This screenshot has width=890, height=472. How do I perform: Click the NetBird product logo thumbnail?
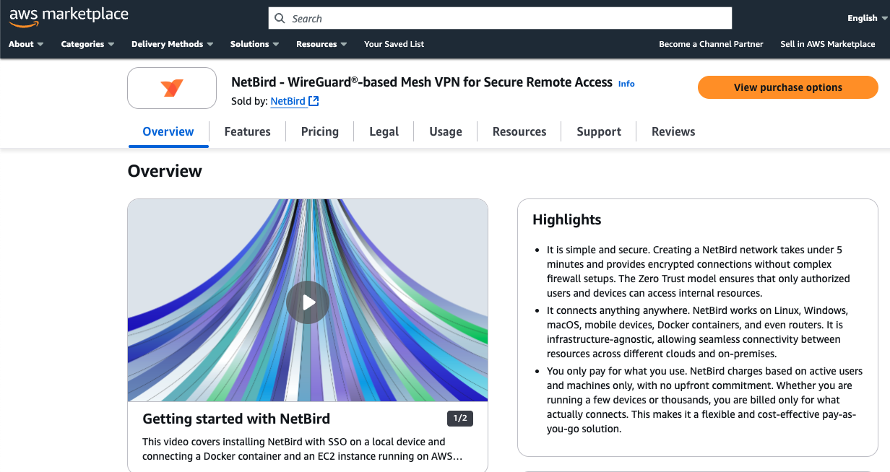[171, 87]
